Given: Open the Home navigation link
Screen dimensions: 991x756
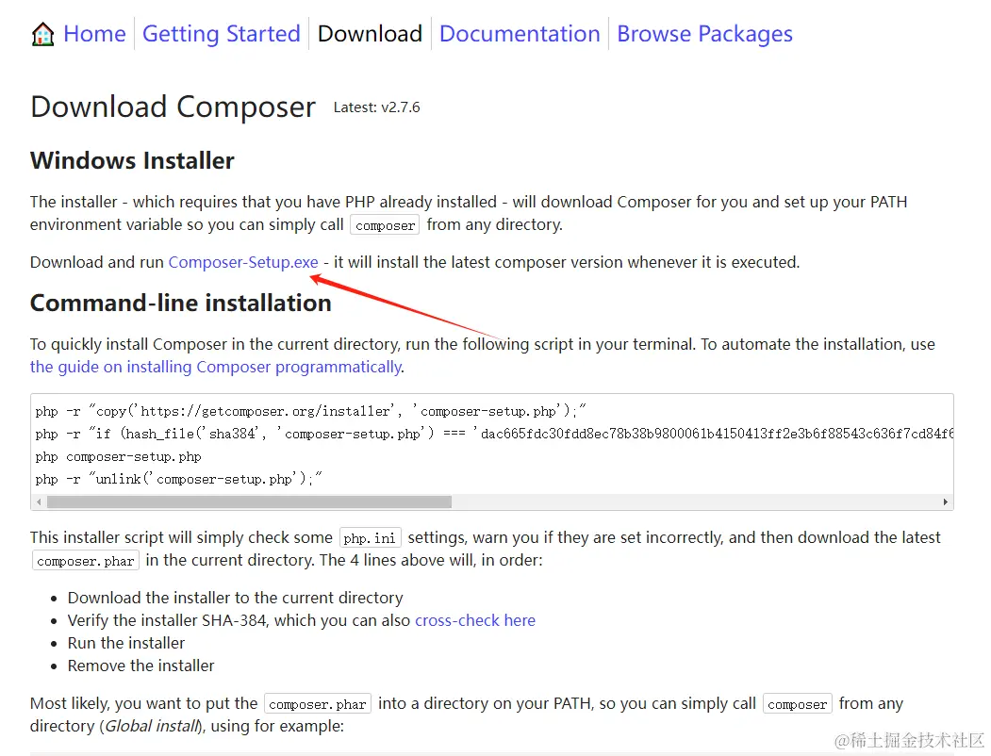Looking at the screenshot, I should [95, 34].
